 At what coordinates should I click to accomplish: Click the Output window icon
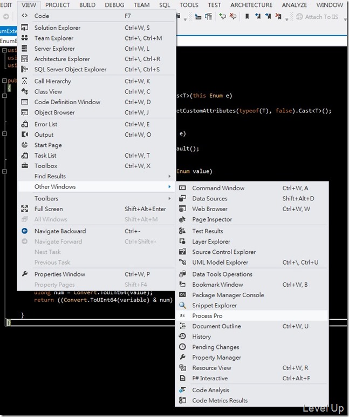coord(25,134)
